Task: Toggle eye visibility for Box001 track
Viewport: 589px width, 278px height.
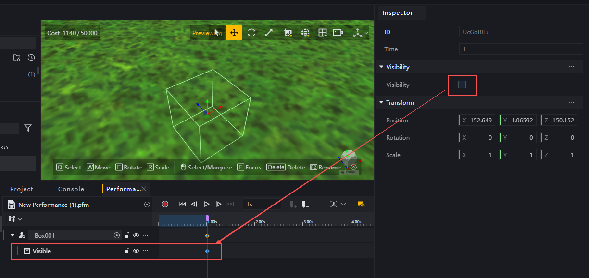Action: [x=136, y=235]
